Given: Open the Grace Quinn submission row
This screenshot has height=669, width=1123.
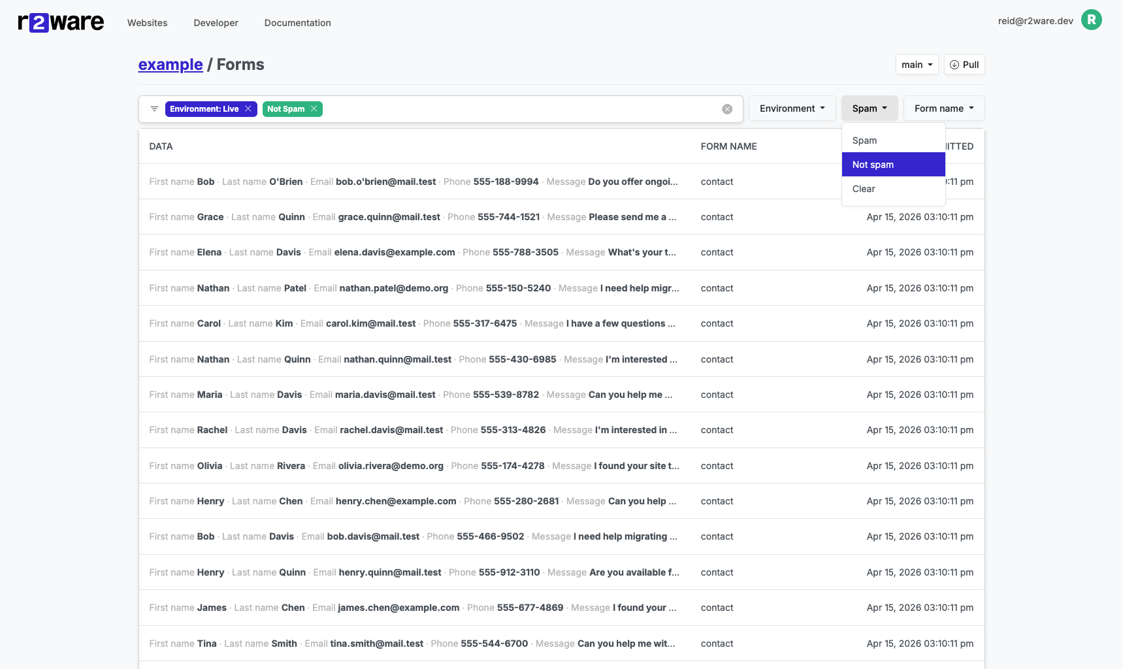Looking at the screenshot, I should [x=561, y=217].
